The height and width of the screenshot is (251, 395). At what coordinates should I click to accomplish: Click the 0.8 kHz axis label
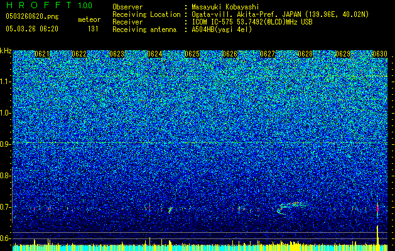(5, 176)
